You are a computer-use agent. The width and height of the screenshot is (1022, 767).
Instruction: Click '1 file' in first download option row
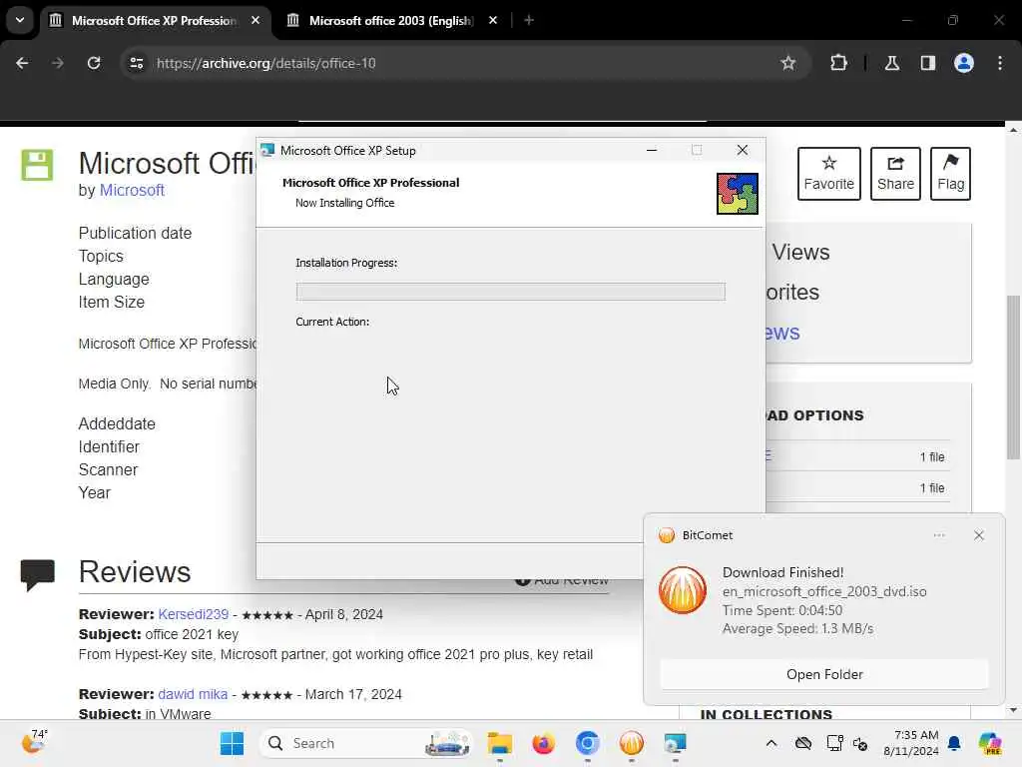tap(932, 457)
